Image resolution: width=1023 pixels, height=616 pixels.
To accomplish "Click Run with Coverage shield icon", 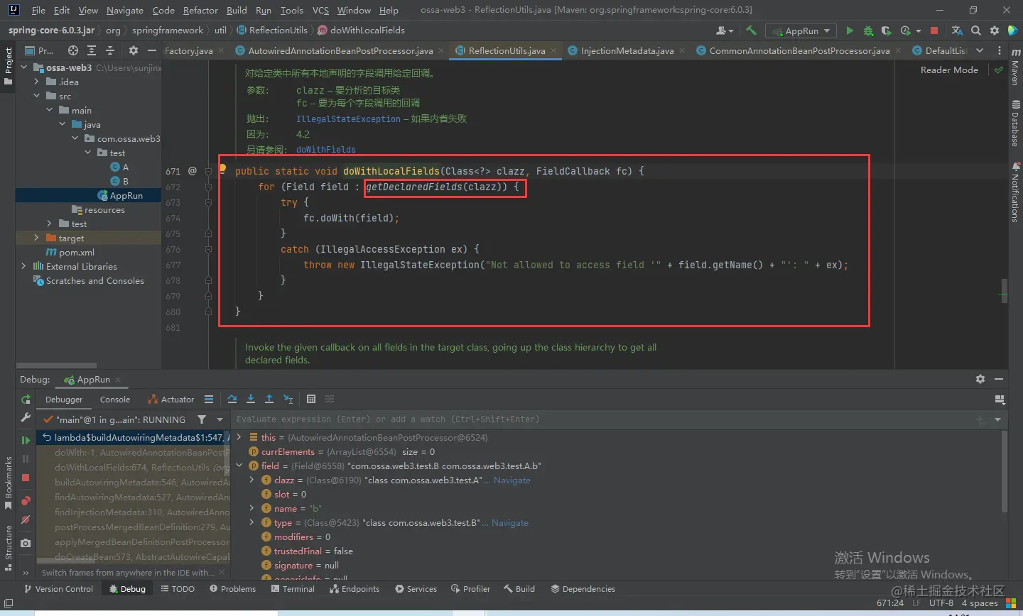I will coord(886,31).
